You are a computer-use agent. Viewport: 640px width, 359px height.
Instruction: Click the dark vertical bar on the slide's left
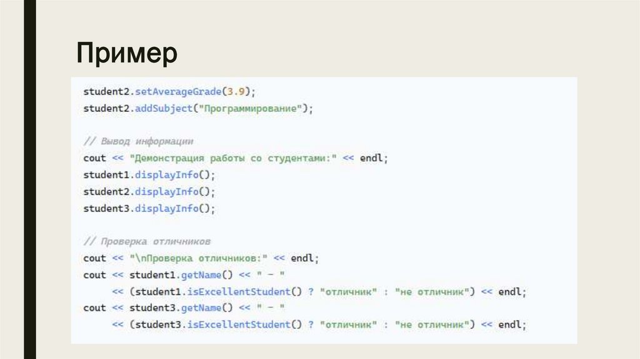point(29,179)
